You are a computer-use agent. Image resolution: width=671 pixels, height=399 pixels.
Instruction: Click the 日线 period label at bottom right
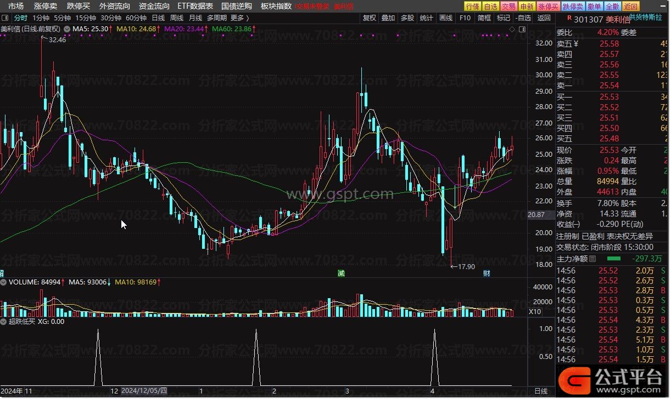pos(541,391)
